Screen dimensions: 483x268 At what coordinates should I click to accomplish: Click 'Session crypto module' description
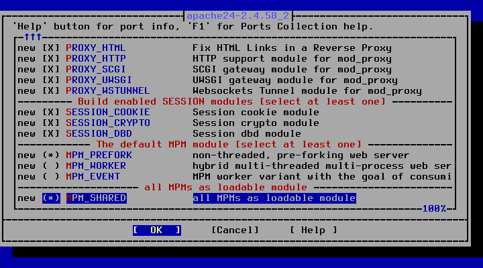click(256, 123)
